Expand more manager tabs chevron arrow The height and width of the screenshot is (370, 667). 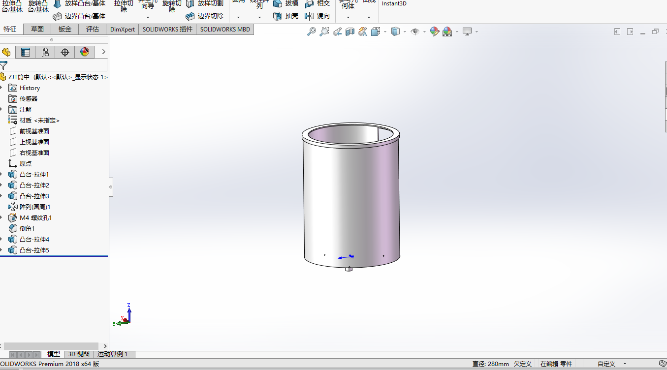104,52
